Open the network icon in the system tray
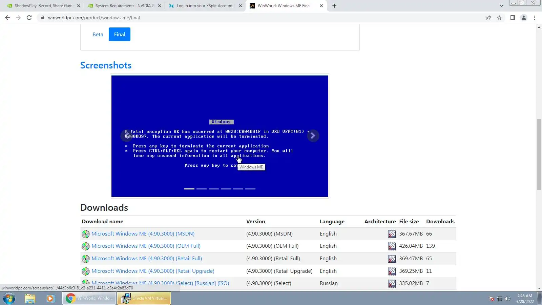 click(x=499, y=299)
